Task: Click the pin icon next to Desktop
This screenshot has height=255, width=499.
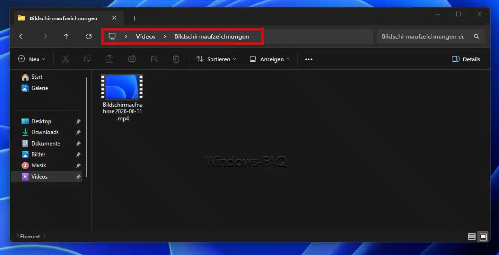Action: tap(78, 122)
